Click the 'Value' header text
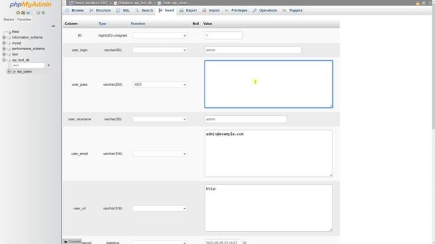 207,24
